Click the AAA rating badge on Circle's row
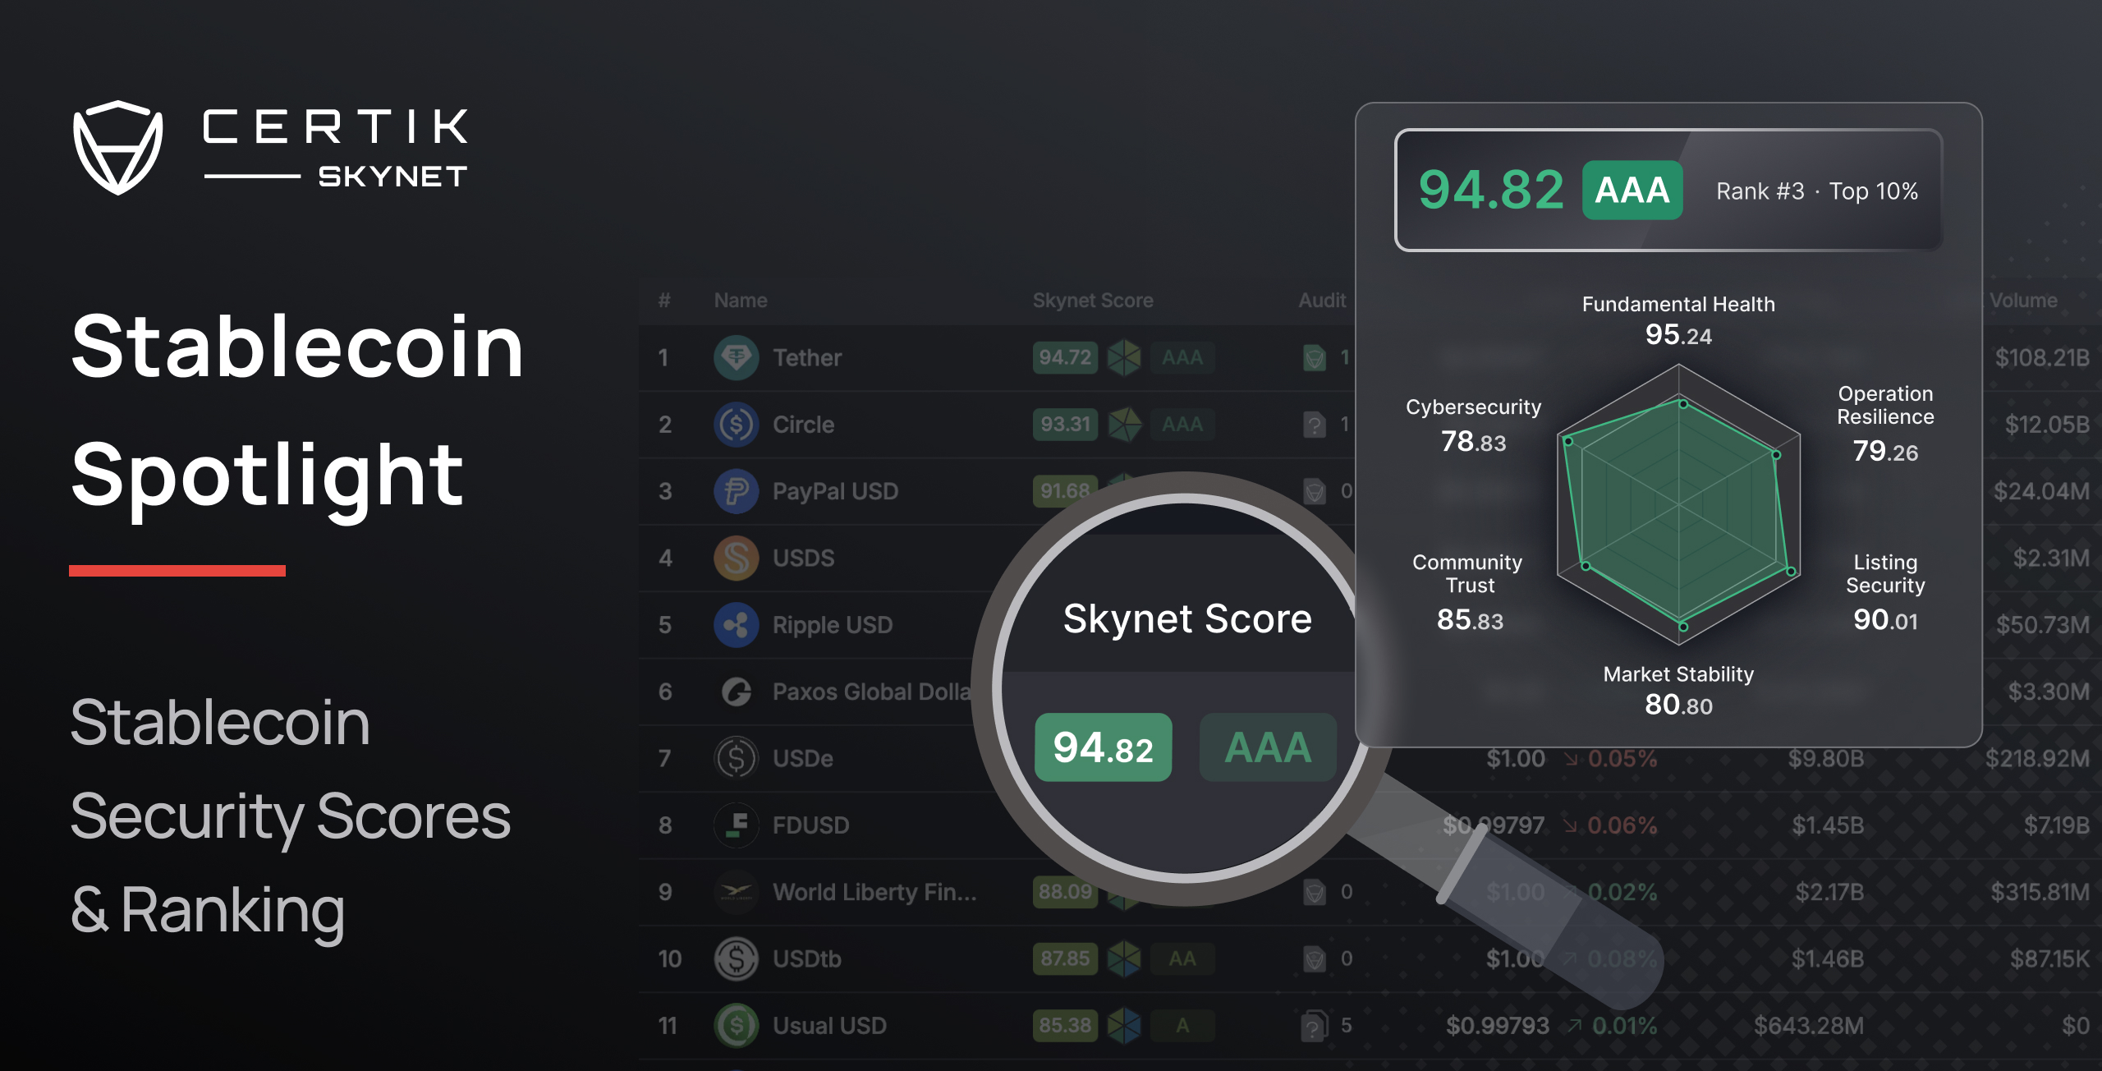Screen dimensions: 2102x1071 click(1182, 425)
